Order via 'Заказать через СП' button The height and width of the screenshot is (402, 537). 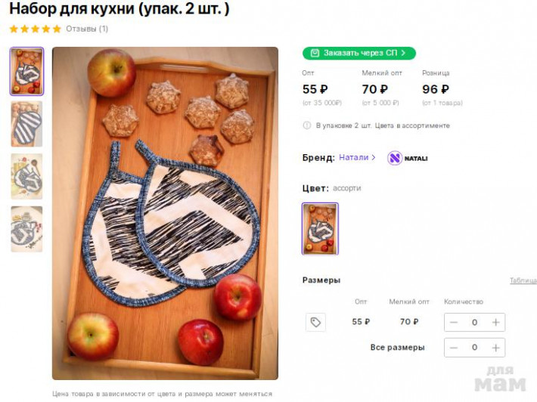click(x=359, y=53)
